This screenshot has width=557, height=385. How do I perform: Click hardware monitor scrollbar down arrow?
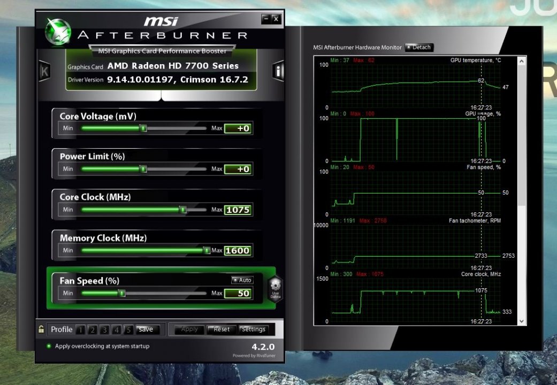point(522,321)
